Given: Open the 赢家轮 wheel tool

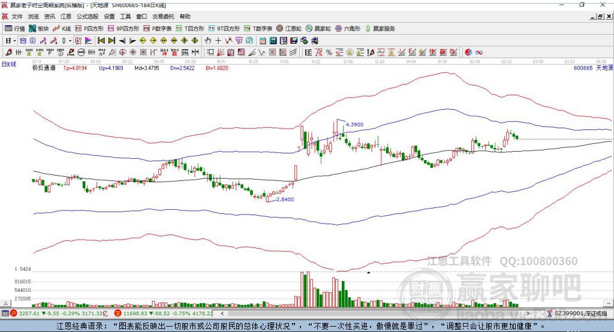Looking at the screenshot, I should pyautogui.click(x=318, y=29).
